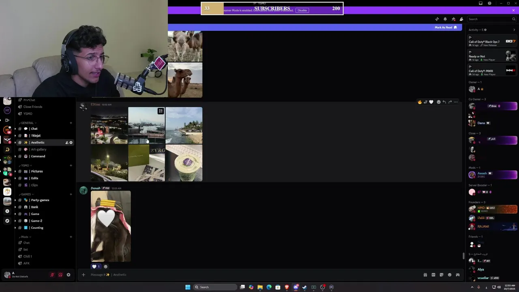Image resolution: width=519 pixels, height=292 pixels.
Task: Toggle headphone deafen in user panel
Action: tap(60, 275)
